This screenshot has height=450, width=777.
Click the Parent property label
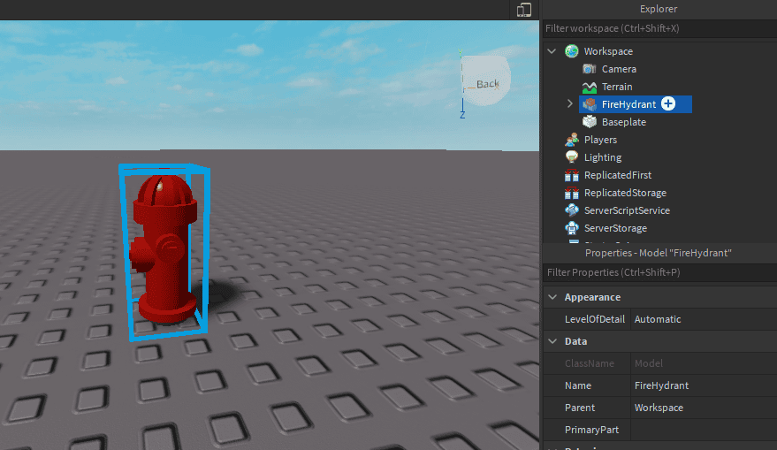coord(579,408)
